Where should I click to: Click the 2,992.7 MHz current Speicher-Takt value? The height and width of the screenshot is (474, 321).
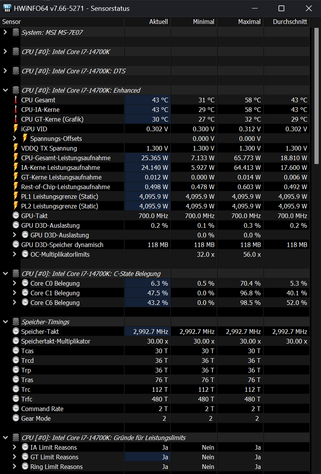click(x=151, y=332)
